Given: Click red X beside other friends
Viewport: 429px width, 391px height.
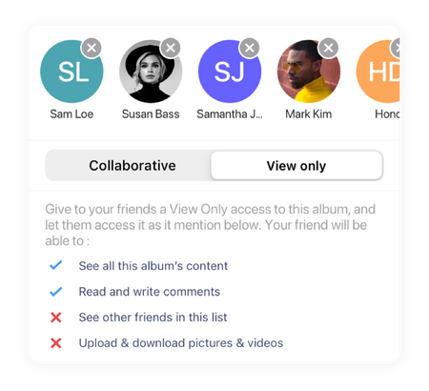Looking at the screenshot, I should (x=56, y=318).
